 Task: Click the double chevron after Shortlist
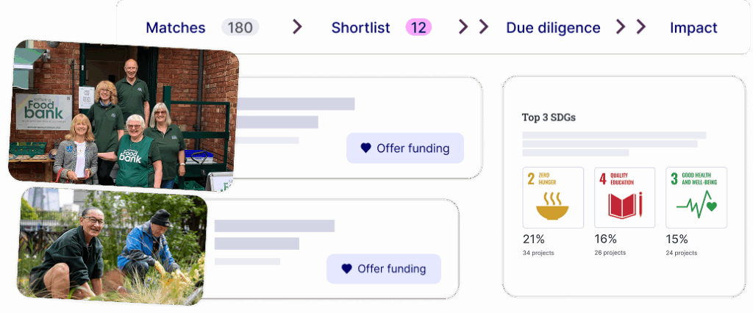point(473,27)
